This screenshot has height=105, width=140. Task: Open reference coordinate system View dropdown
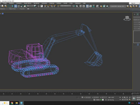30,6
